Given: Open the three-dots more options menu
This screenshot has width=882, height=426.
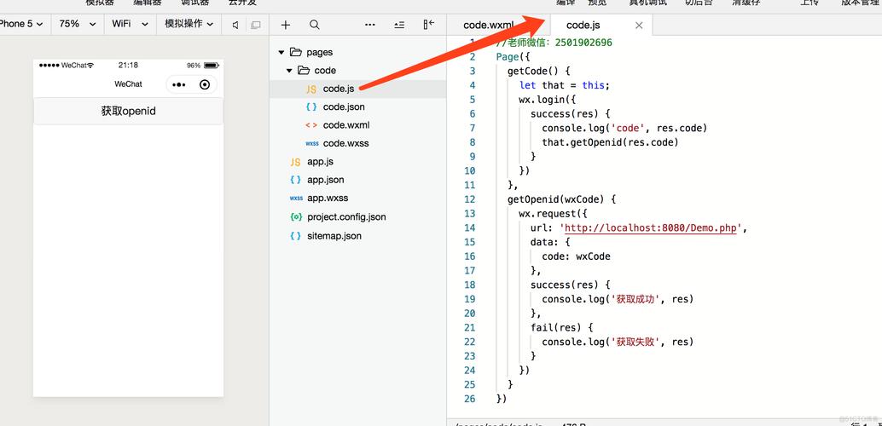Looking at the screenshot, I should point(369,25).
